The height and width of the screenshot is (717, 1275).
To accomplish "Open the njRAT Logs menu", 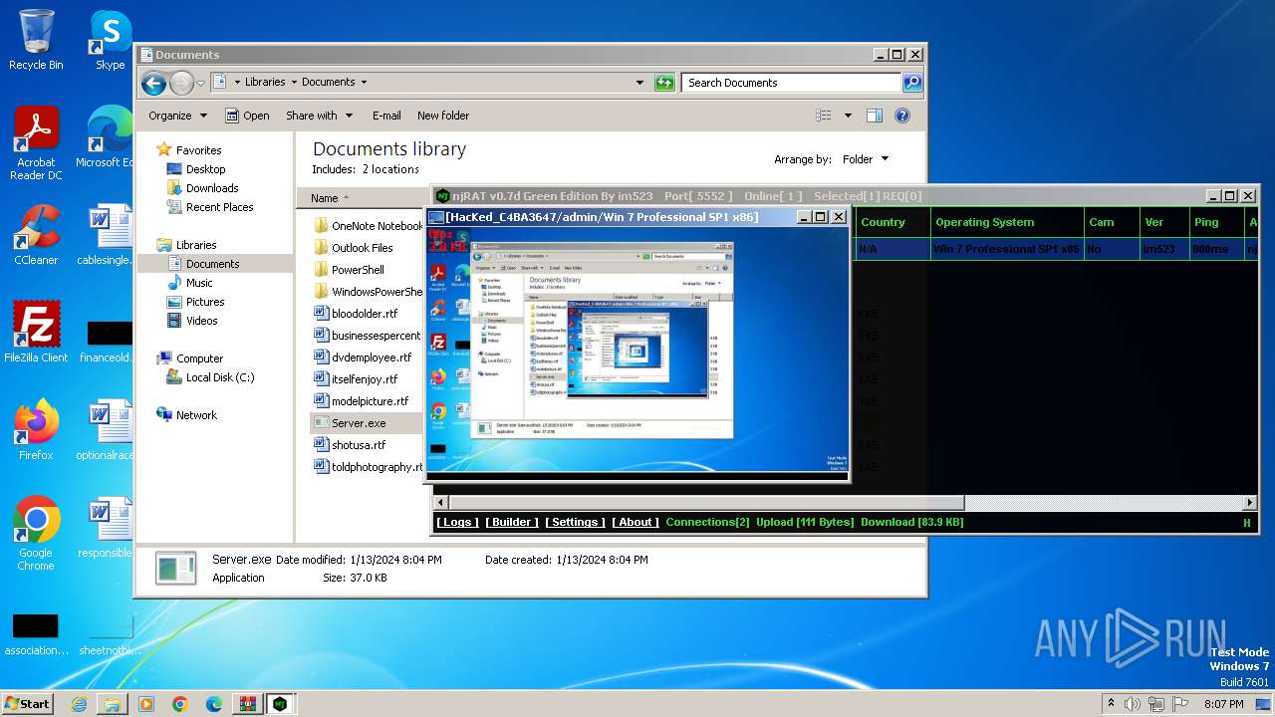I will (x=457, y=522).
